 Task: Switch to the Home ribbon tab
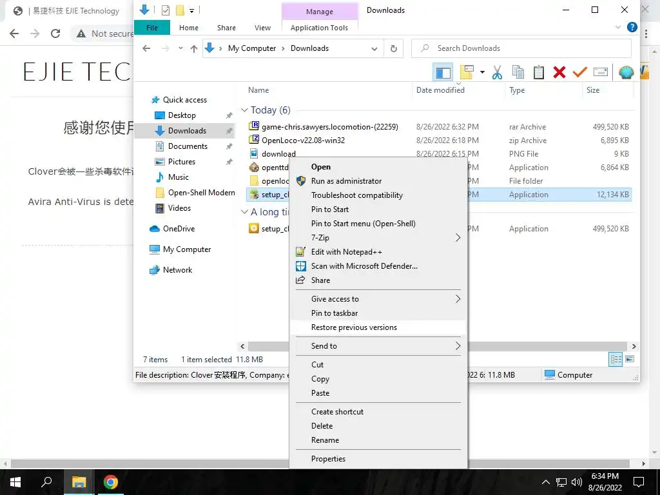189,28
